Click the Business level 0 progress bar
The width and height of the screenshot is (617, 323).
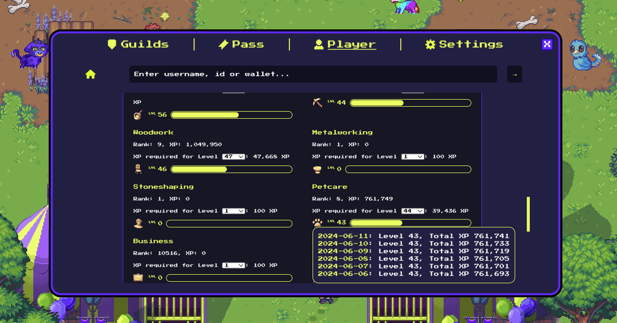229,278
